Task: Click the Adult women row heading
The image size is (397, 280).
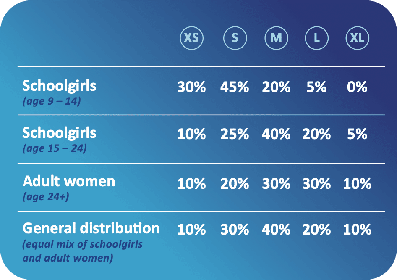Action: coord(68,188)
